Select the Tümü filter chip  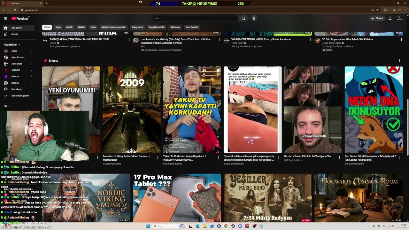pyautogui.click(x=47, y=27)
